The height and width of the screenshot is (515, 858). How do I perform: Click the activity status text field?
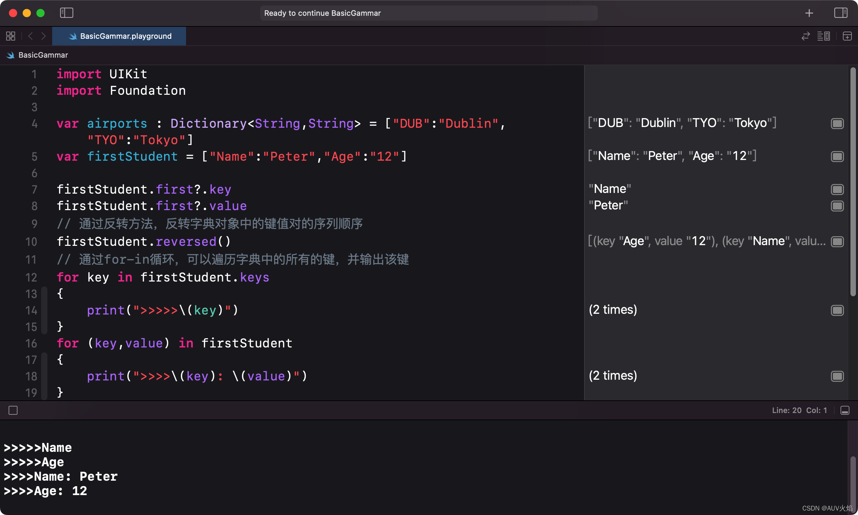[428, 13]
